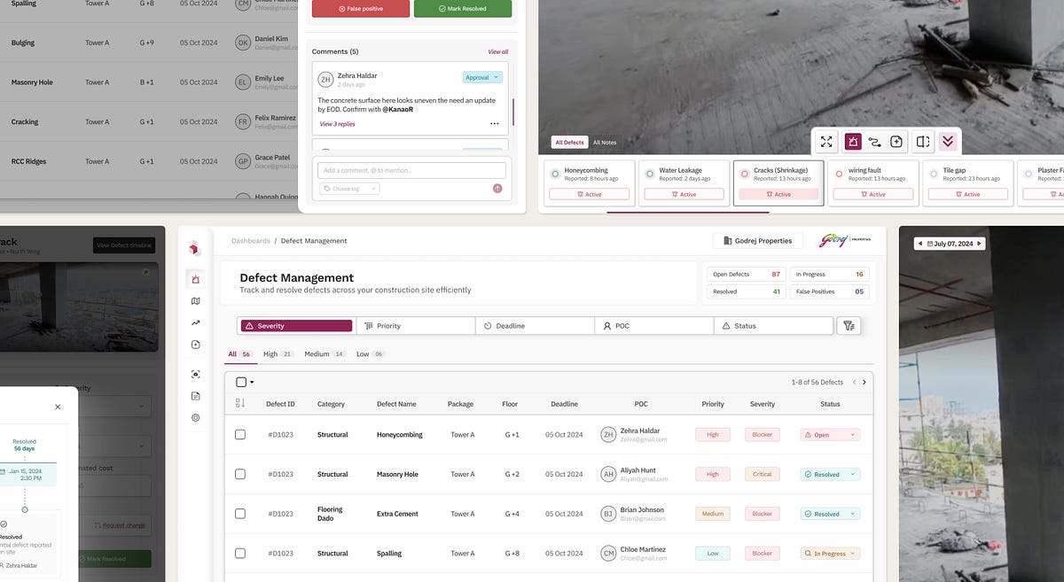Click the fullscreen expand icon in viewer toolbar

point(826,142)
